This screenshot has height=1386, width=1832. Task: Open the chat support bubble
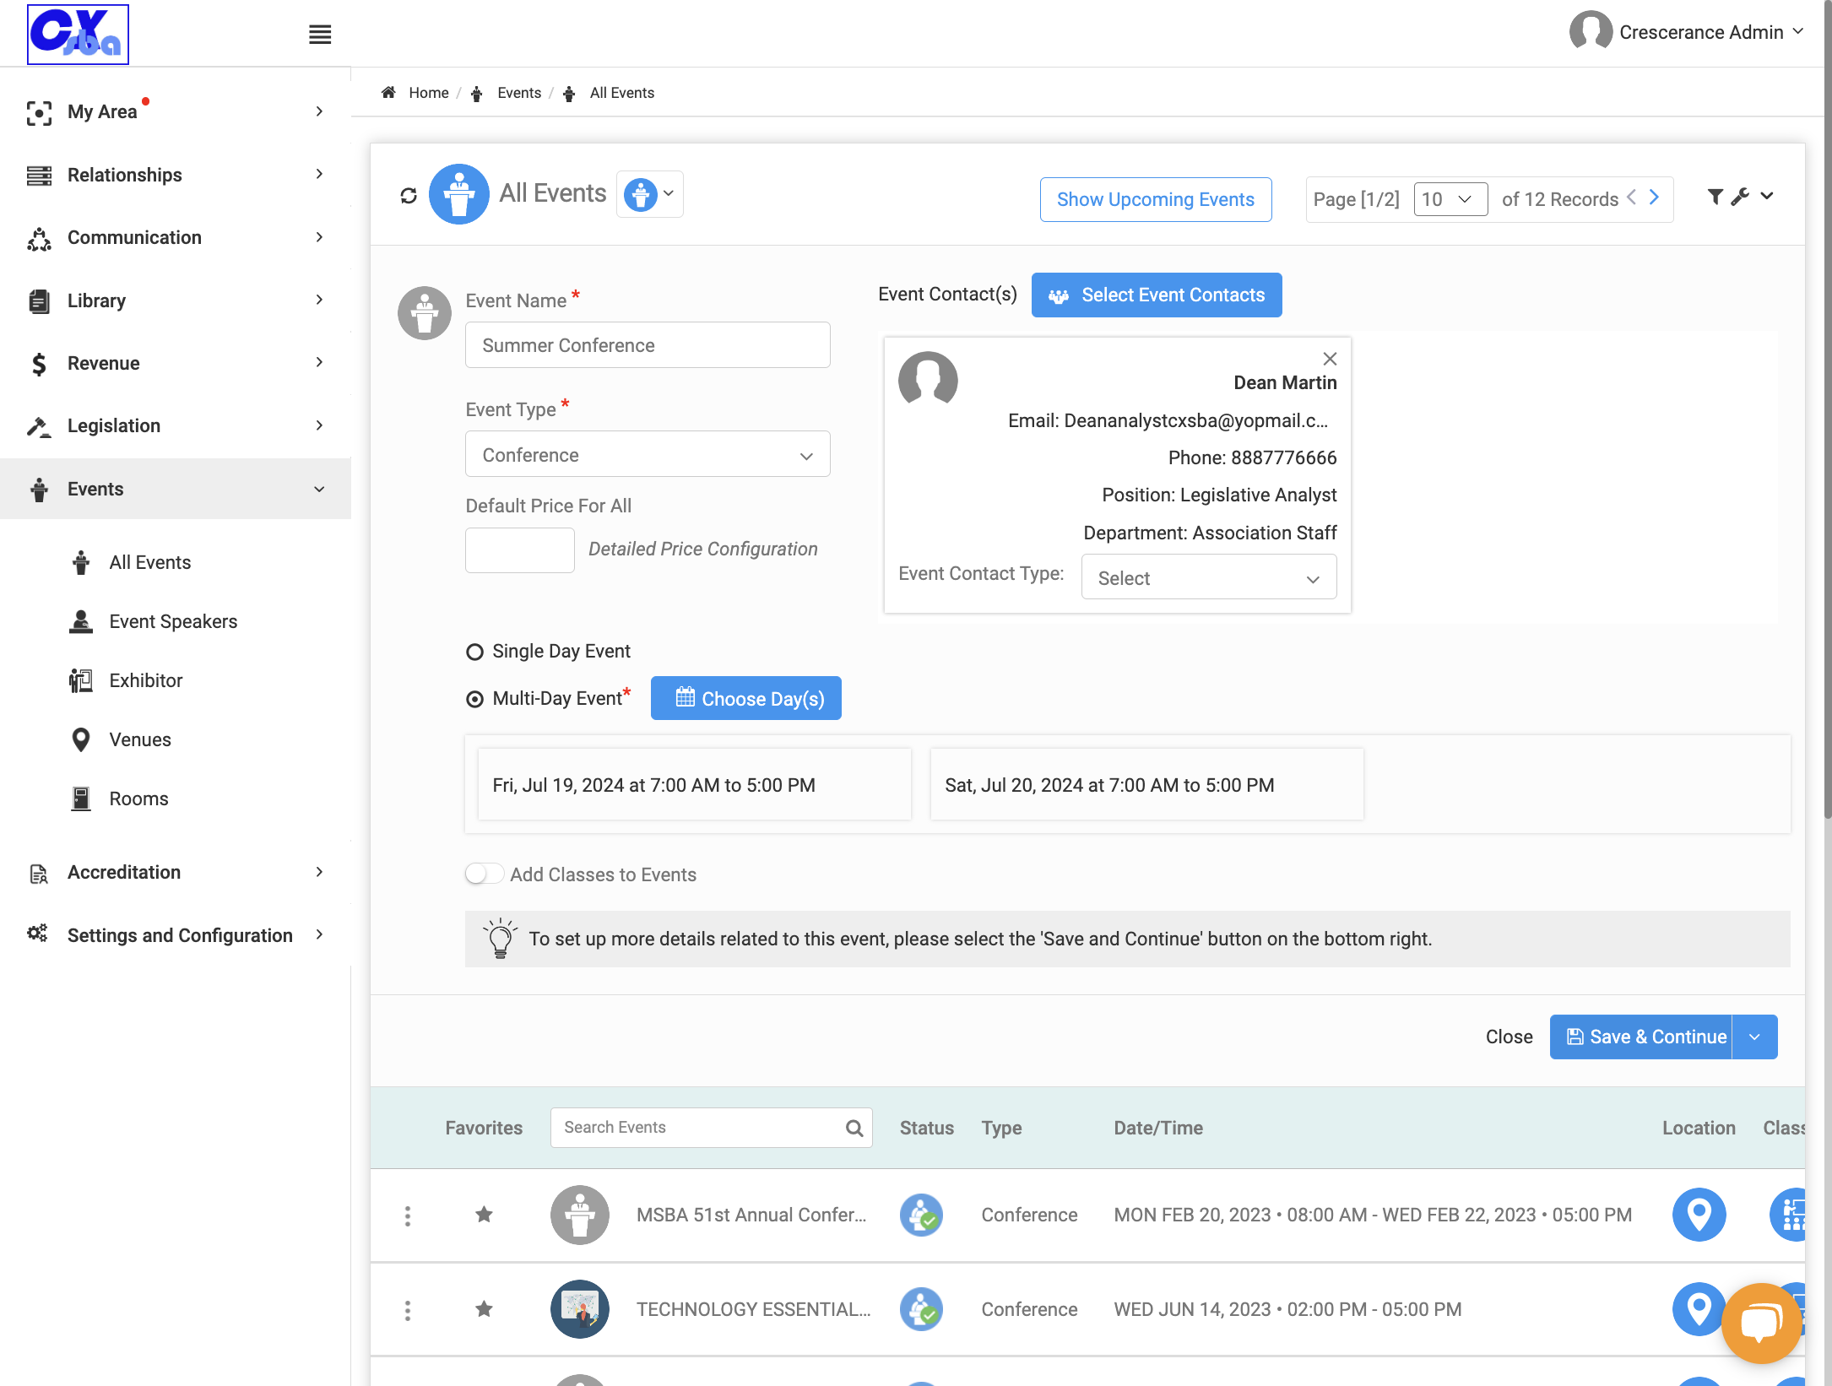tap(1761, 1323)
